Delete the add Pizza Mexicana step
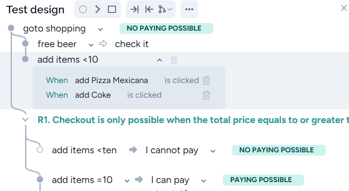349x191 pixels. 206,80
